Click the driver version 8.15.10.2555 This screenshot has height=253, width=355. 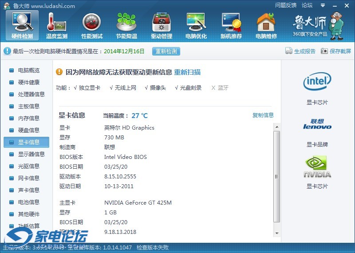tap(120, 177)
